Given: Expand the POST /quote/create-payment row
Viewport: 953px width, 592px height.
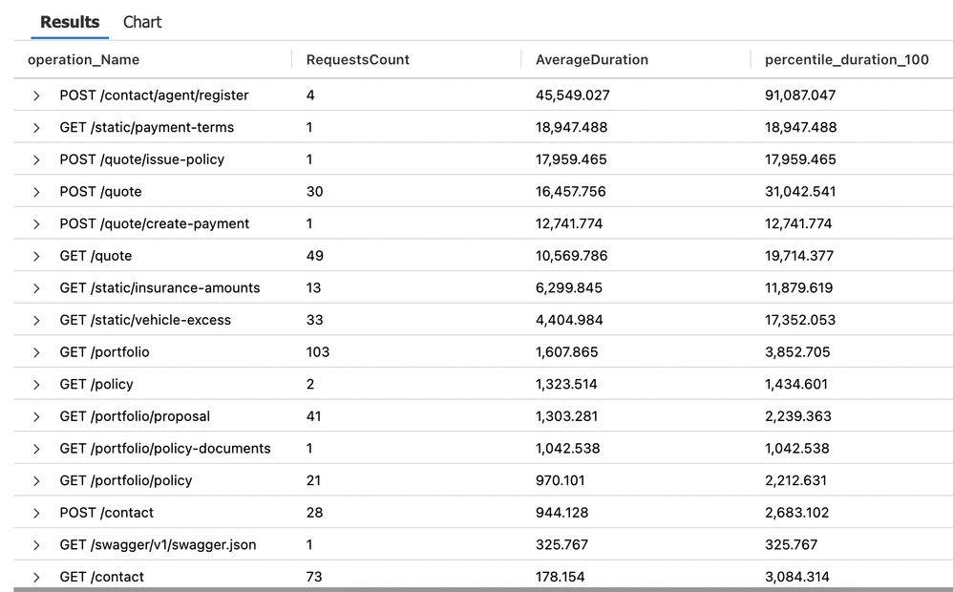Looking at the screenshot, I should point(36,223).
